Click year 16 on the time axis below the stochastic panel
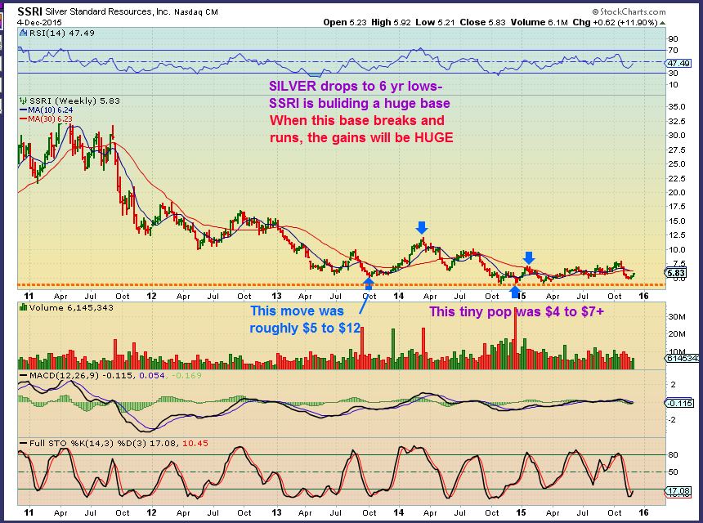Screen dimensions: 703x523 [x=643, y=512]
